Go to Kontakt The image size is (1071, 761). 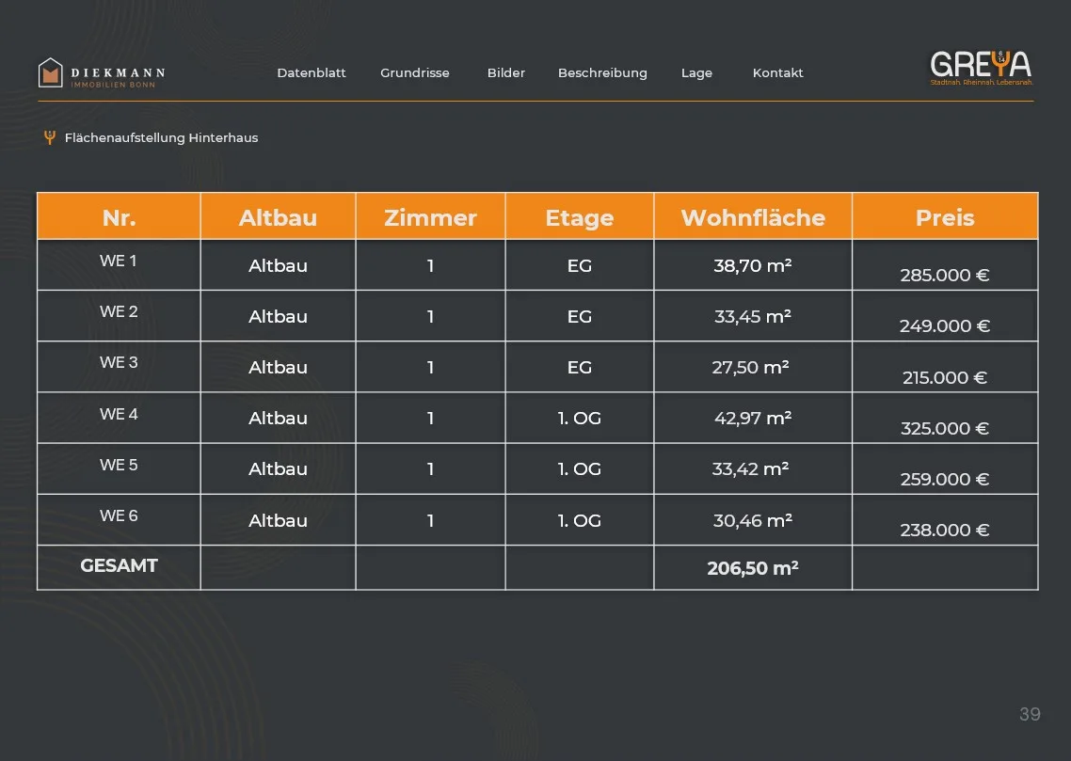[x=778, y=73]
